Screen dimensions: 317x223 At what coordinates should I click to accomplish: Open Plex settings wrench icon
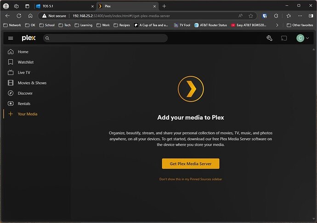(x=269, y=38)
